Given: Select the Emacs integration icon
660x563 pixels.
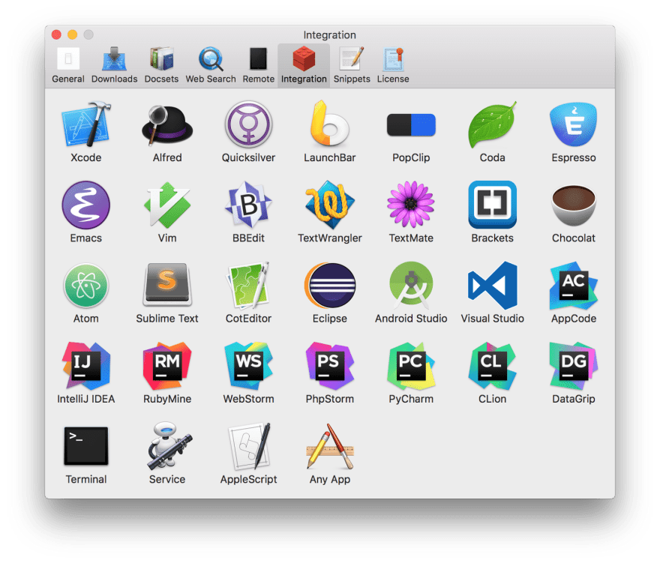Looking at the screenshot, I should [x=85, y=205].
